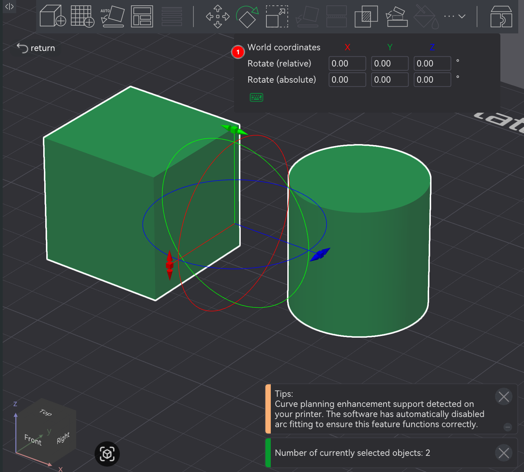Image resolution: width=524 pixels, height=472 pixels.
Task: Close the Tips notification
Action: tap(504, 396)
